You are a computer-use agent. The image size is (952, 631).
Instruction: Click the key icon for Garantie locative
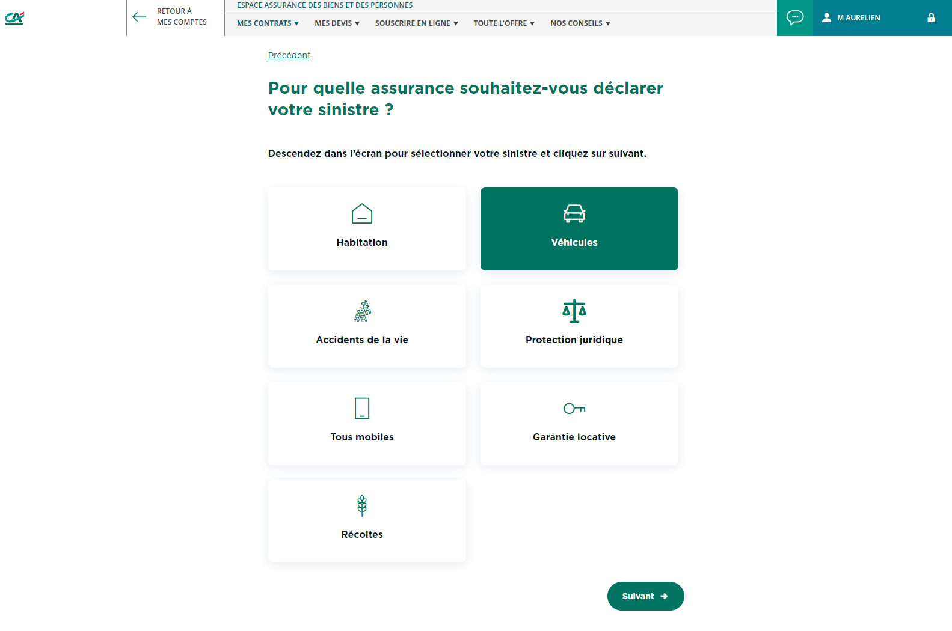pyautogui.click(x=574, y=409)
